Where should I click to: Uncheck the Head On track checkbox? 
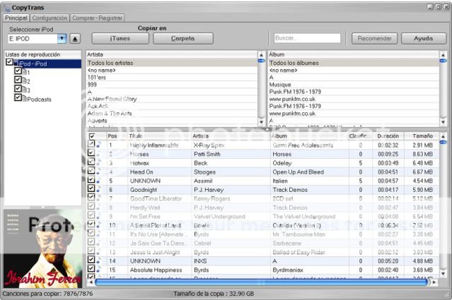(91, 171)
